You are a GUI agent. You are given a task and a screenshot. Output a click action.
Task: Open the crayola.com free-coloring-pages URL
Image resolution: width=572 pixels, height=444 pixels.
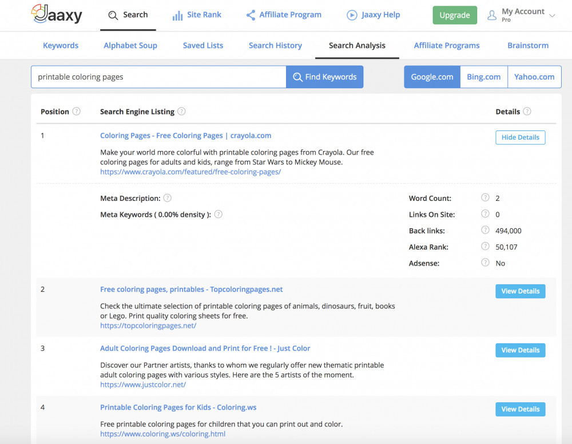[190, 172]
